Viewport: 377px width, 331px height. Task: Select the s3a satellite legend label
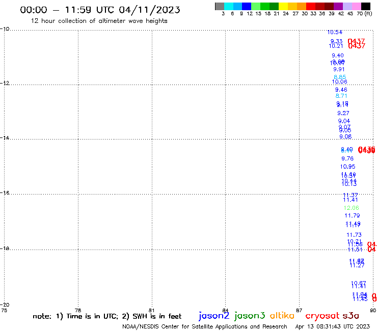coord(351,316)
